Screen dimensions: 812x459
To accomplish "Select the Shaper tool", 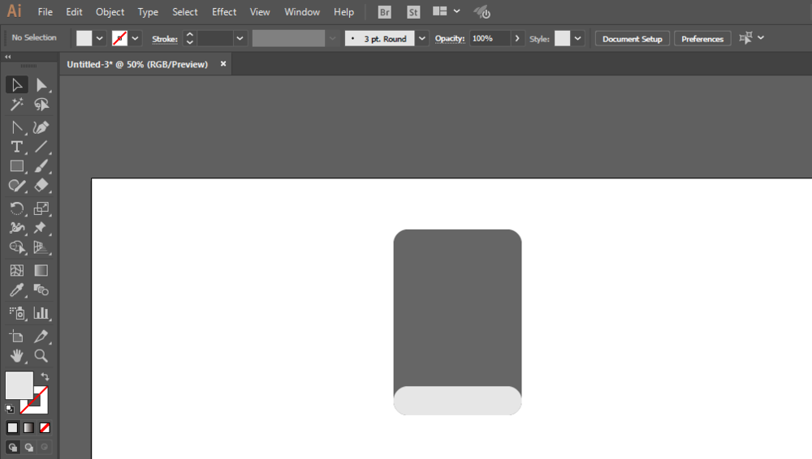I will tap(16, 186).
